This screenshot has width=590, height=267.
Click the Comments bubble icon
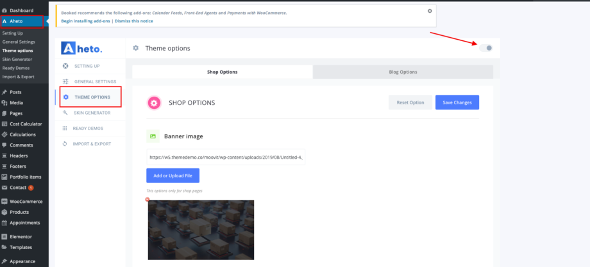(x=4, y=145)
